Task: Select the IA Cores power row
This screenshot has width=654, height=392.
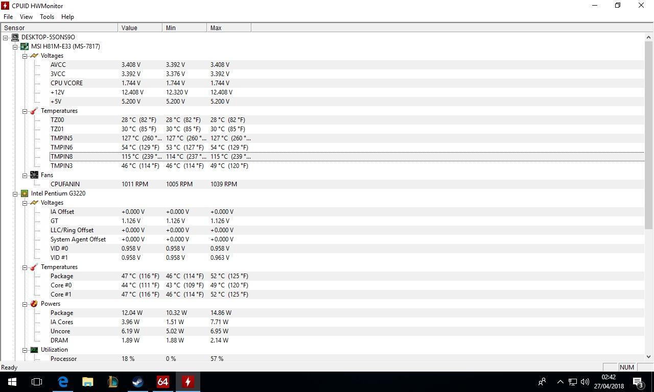Action: tap(347, 322)
